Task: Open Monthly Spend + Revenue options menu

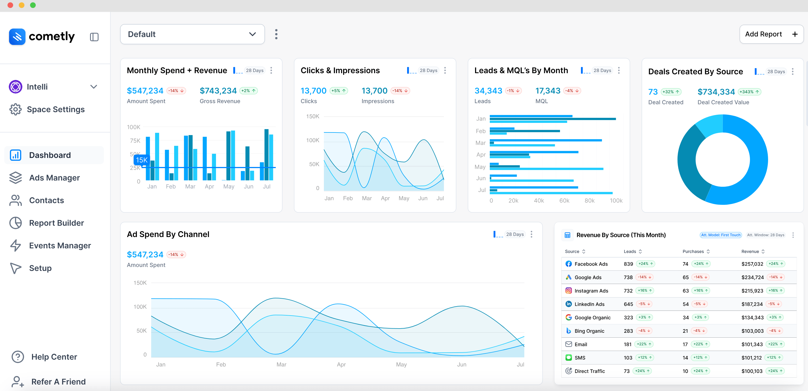Action: point(271,70)
